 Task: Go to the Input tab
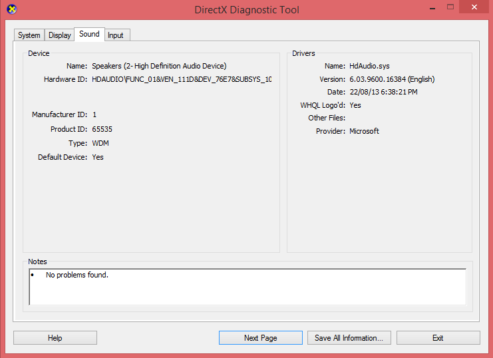116,35
